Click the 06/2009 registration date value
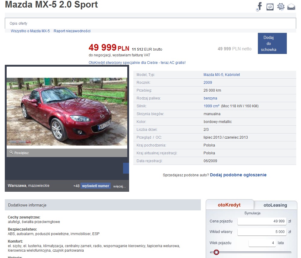The image size is (301, 258). coord(210,161)
